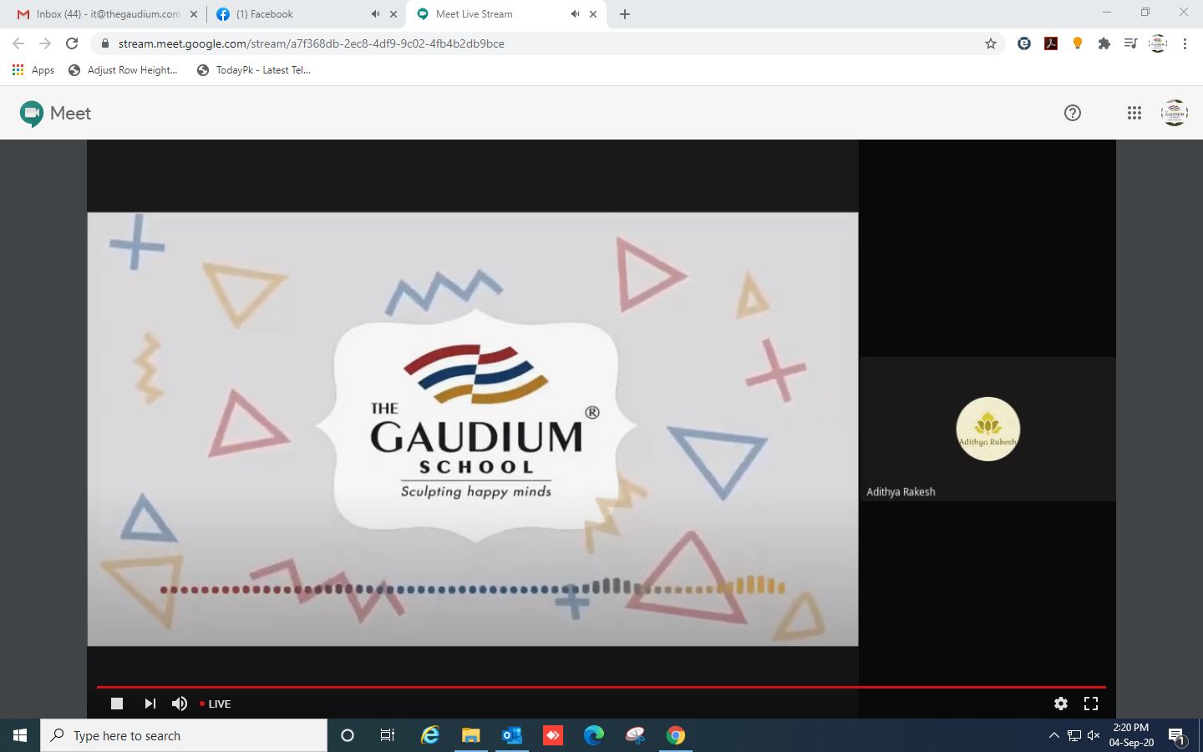
Task: Click the address bar URL
Action: click(x=312, y=43)
